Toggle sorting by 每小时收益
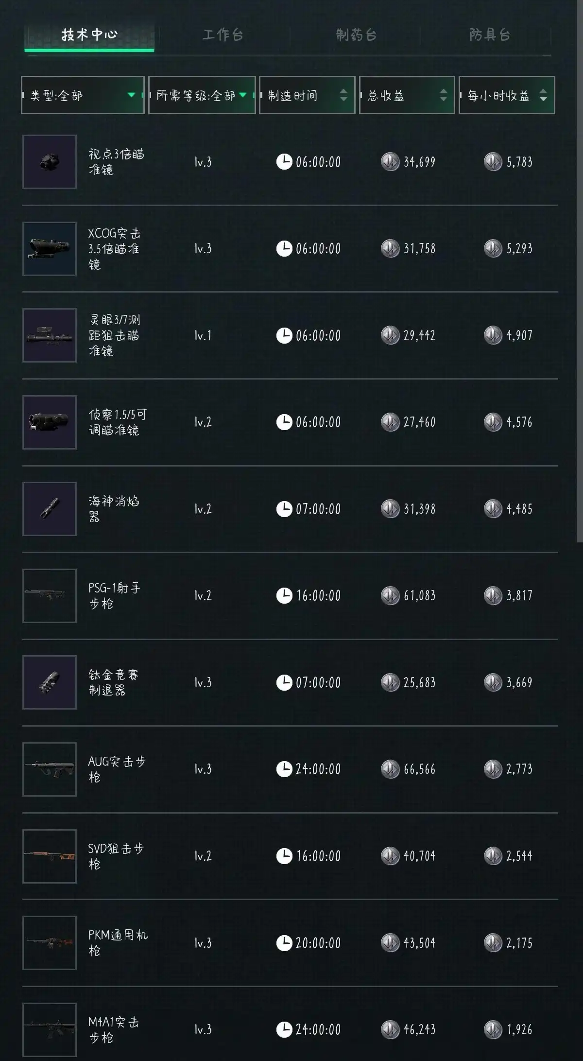 pyautogui.click(x=506, y=95)
